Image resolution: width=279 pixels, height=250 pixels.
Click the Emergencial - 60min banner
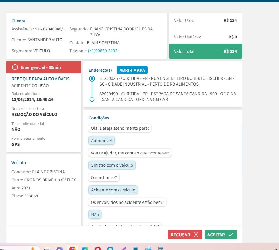click(44, 67)
